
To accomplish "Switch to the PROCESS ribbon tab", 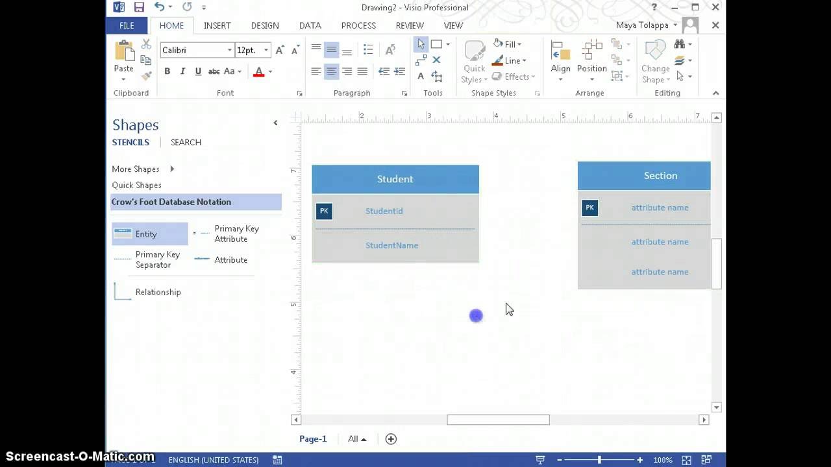I will click(x=358, y=25).
